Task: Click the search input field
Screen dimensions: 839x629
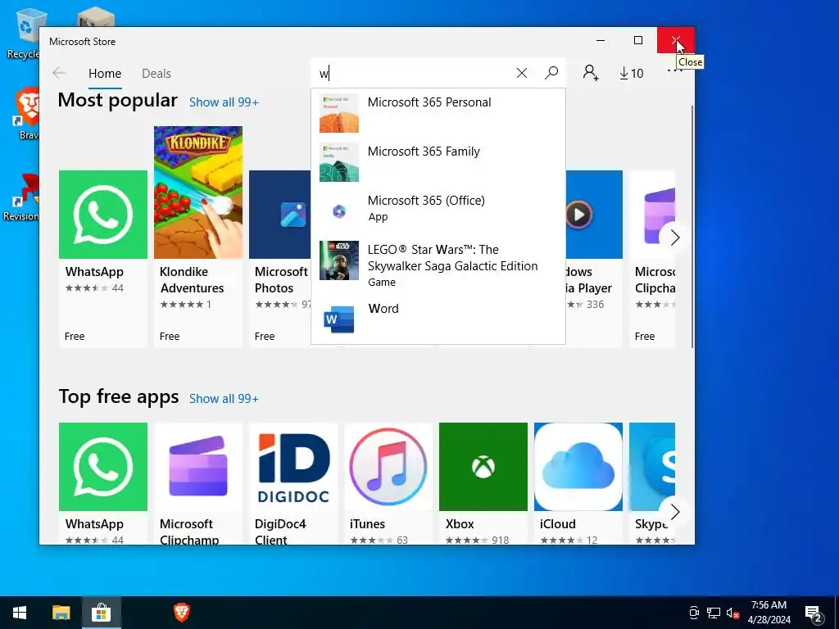Action: [x=412, y=73]
